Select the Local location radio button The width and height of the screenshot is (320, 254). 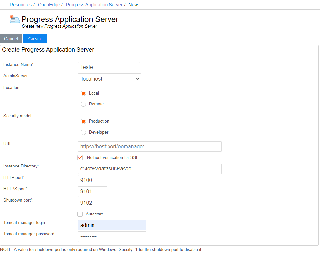83,93
